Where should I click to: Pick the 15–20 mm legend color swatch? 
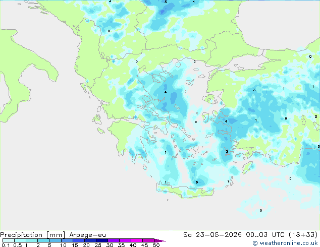coord(78,240)
